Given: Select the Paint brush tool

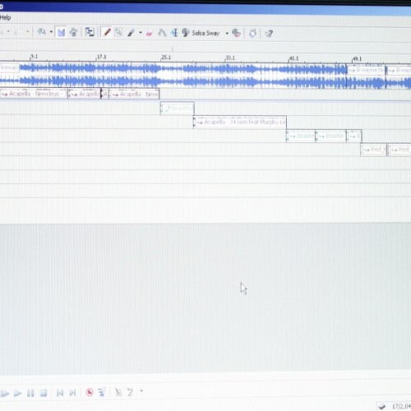Looking at the screenshot, I should click(132, 33).
